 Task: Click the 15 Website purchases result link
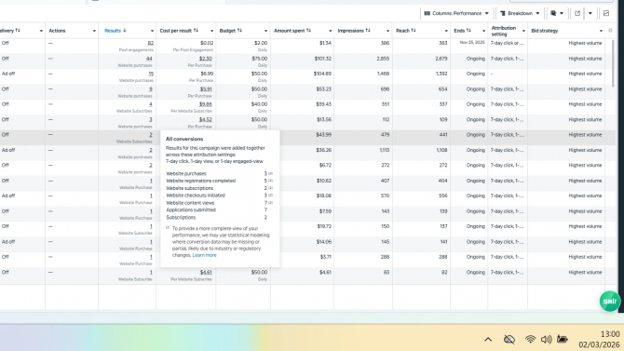(151, 74)
